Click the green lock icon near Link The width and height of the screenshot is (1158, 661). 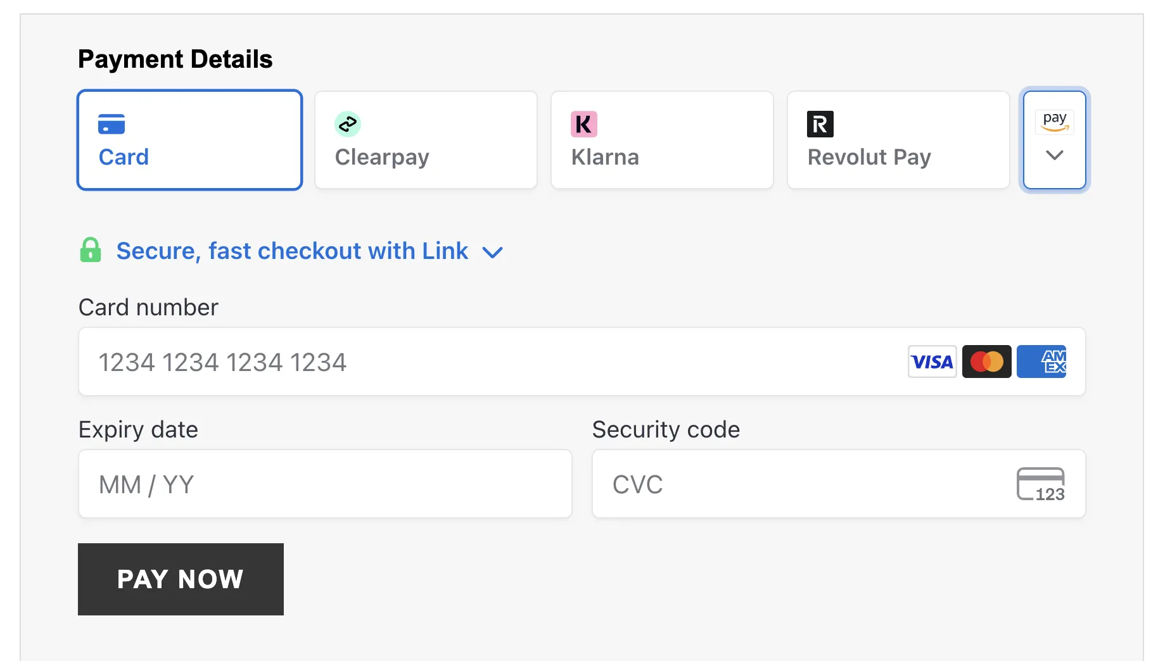click(91, 251)
